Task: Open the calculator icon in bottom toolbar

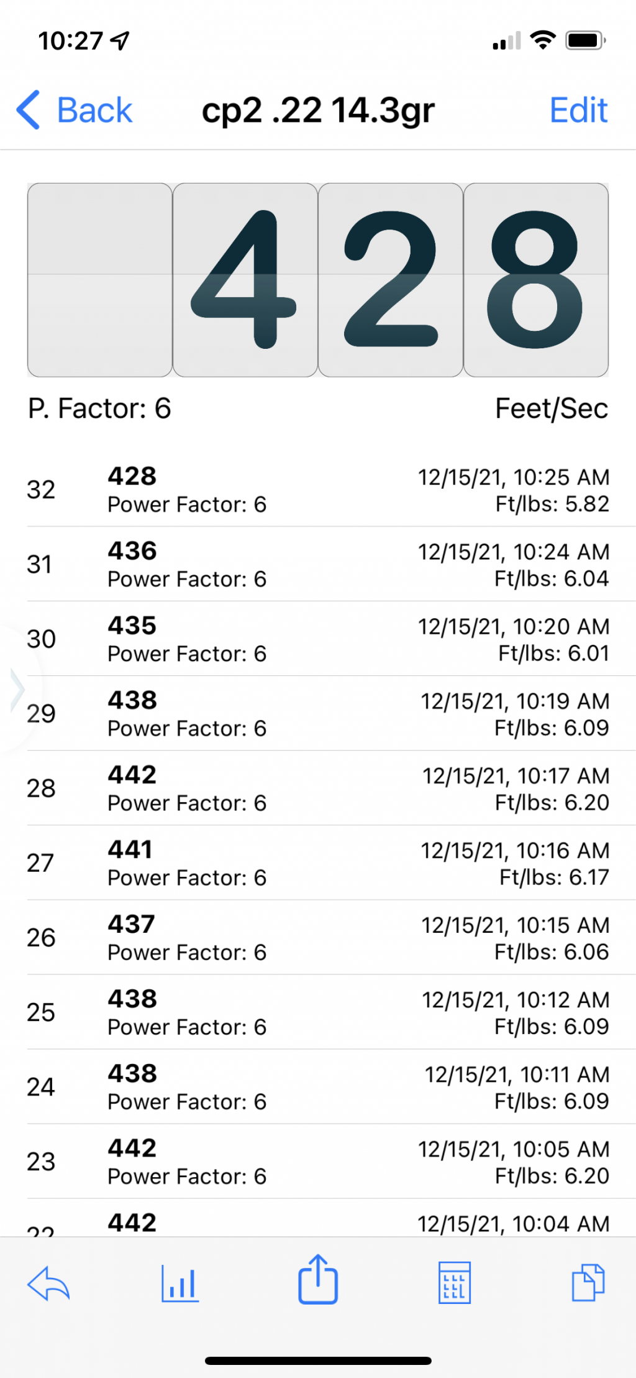Action: [x=455, y=1282]
